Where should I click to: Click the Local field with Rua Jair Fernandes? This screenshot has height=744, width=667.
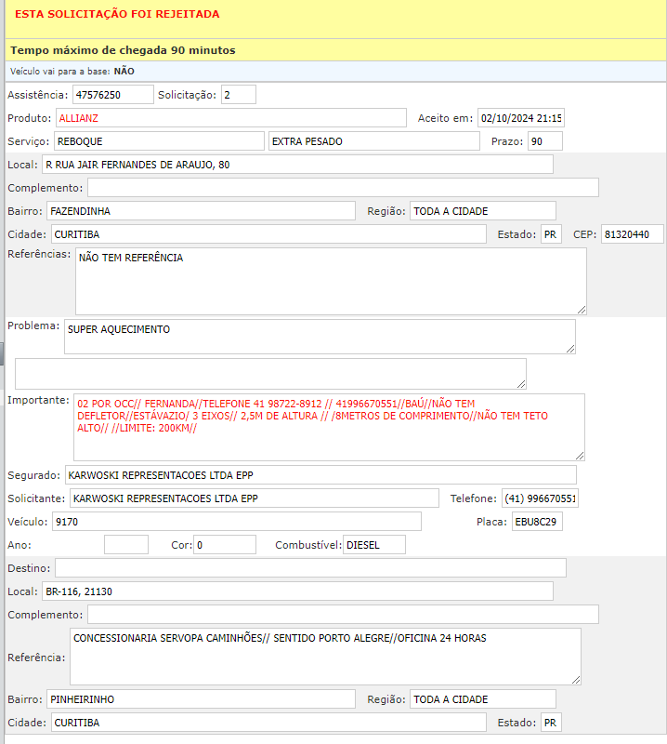296,165
